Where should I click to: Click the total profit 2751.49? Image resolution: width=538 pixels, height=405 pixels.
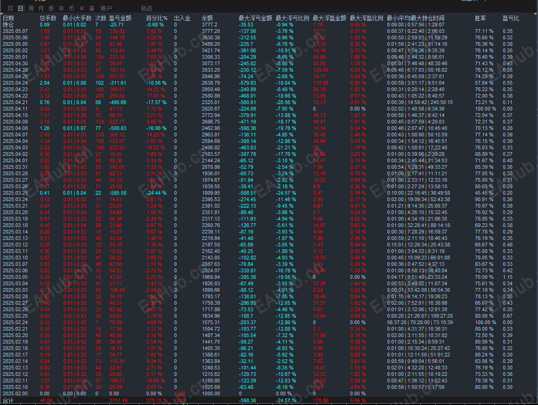click(x=119, y=400)
